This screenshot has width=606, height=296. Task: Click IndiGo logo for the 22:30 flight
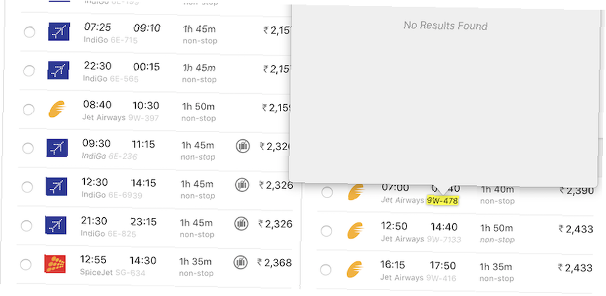58,71
